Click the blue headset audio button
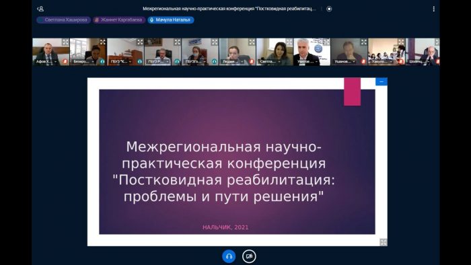 [x=229, y=256]
